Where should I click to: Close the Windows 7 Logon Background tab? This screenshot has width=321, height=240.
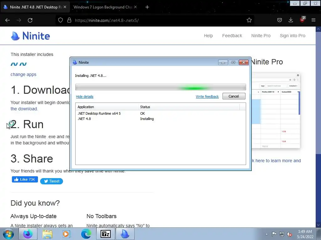(x=135, y=7)
